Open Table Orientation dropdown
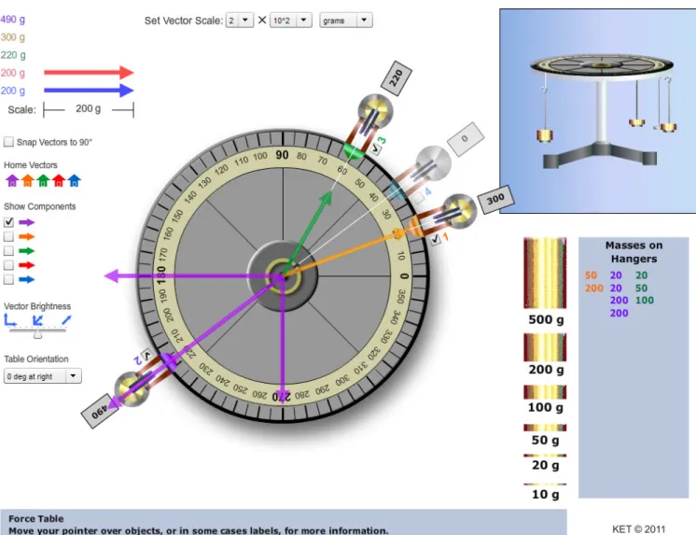Viewport: 696px width, 535px height. [x=43, y=376]
